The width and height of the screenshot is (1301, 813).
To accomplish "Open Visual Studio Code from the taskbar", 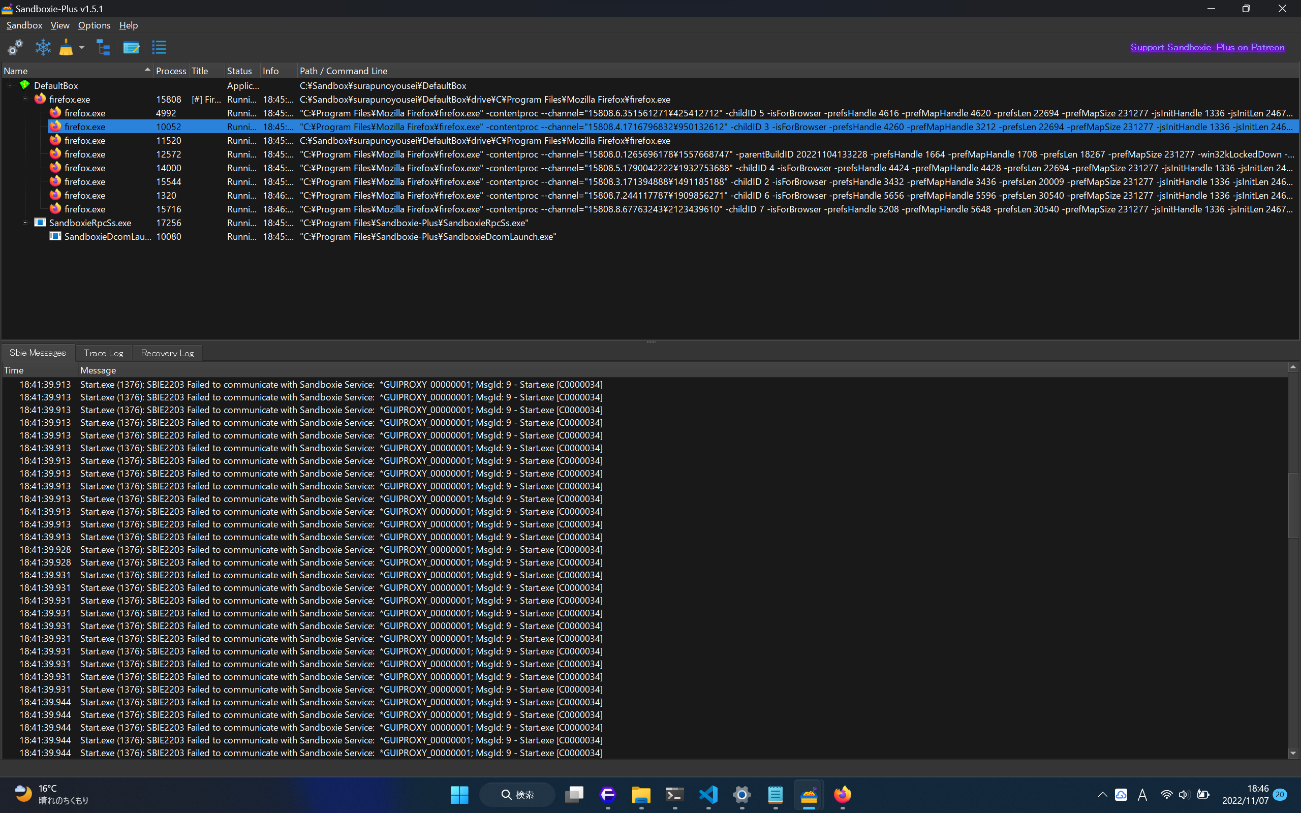I will point(708,794).
